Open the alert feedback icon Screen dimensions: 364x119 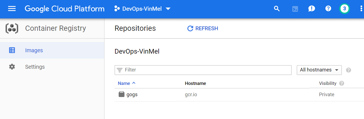coord(312,9)
